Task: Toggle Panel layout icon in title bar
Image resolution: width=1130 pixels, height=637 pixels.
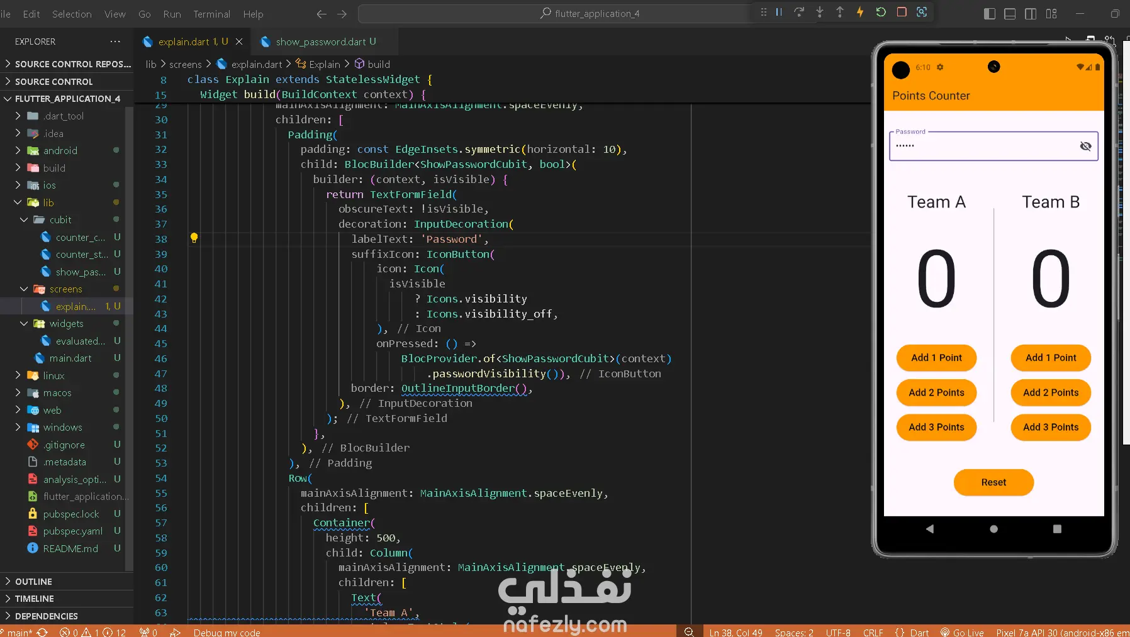Action: pos(1010,14)
